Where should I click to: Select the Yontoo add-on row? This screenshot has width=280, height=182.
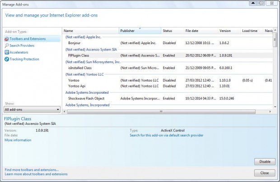168,80
